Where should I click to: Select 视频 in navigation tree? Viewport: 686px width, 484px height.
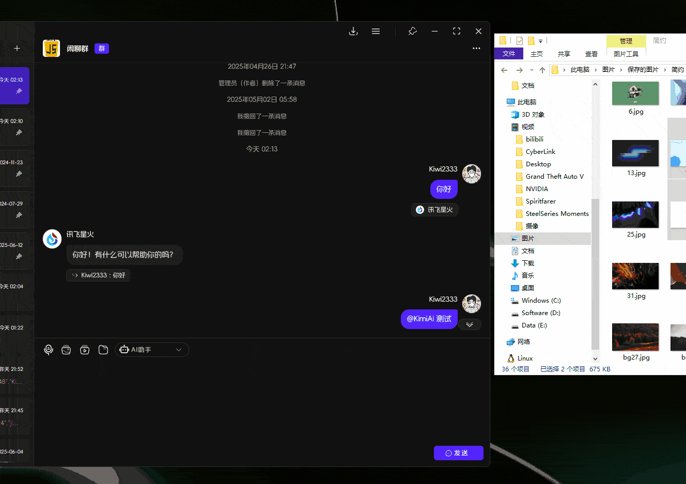point(528,127)
